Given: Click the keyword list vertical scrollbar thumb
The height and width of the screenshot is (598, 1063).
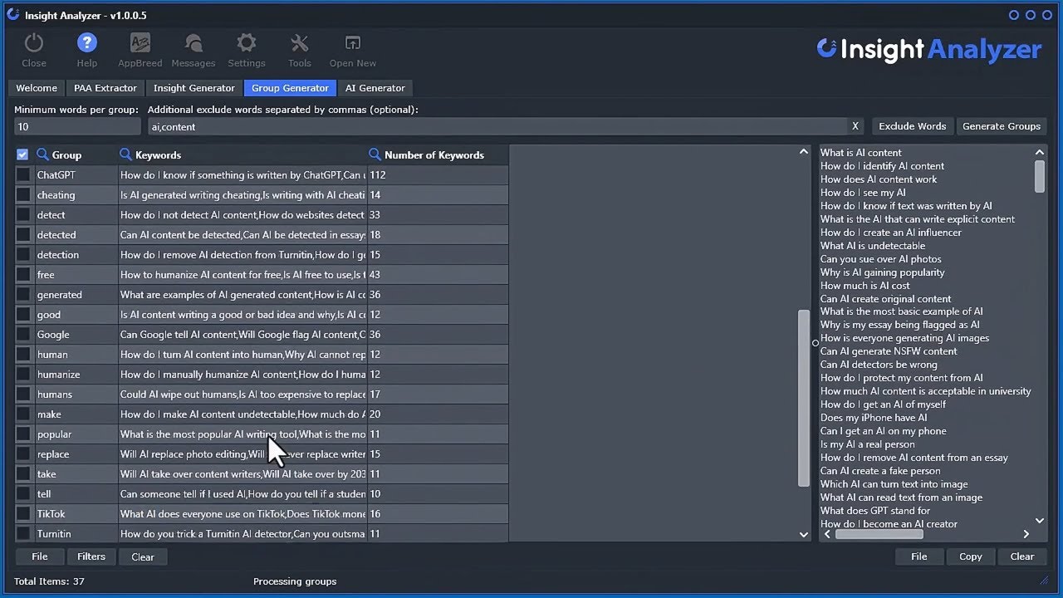Looking at the screenshot, I should tap(1040, 176).
